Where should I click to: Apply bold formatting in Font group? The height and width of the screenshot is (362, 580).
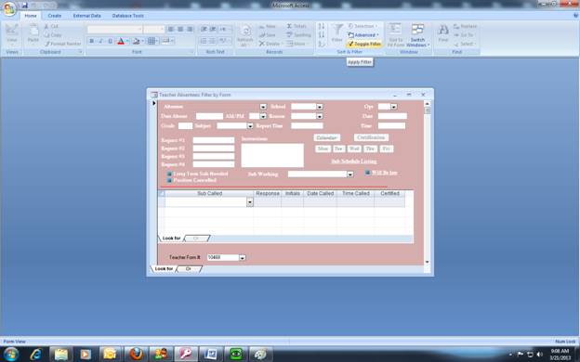point(91,41)
